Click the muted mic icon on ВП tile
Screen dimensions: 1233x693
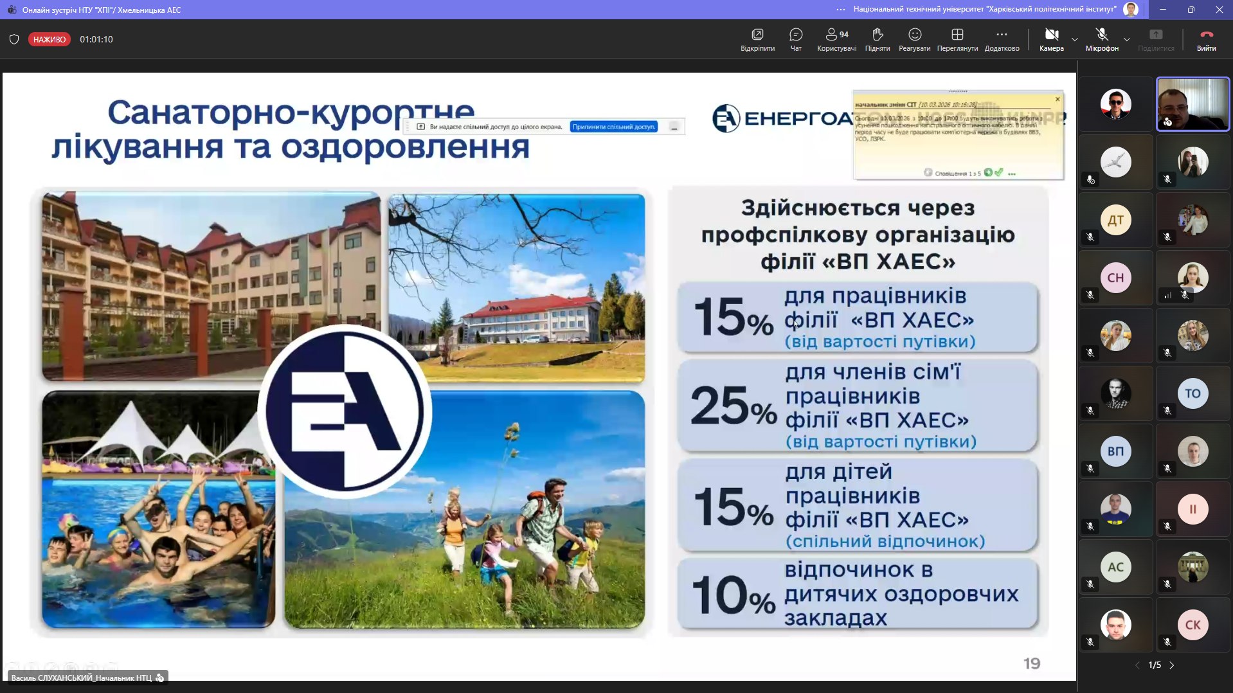(1090, 469)
